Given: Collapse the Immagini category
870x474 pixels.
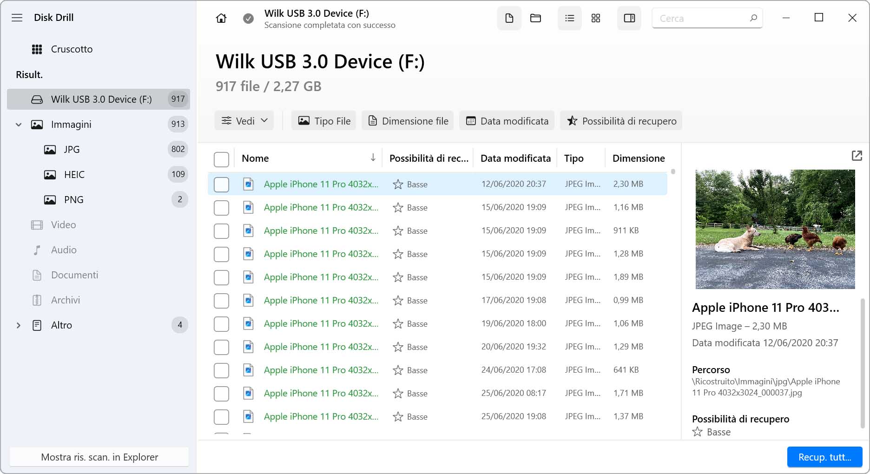Looking at the screenshot, I should [x=19, y=125].
